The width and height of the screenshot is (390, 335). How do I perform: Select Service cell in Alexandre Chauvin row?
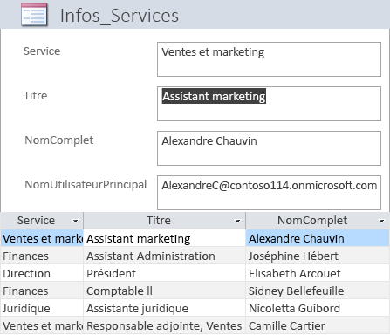[x=42, y=238]
